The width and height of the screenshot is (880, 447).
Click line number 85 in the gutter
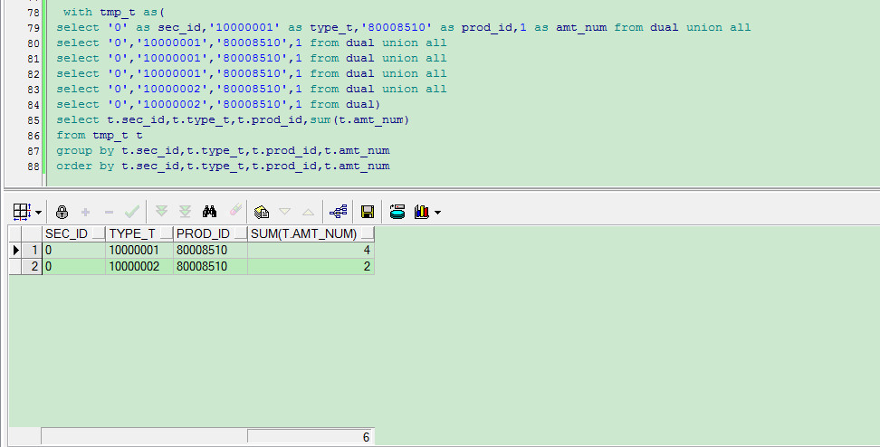(x=33, y=120)
